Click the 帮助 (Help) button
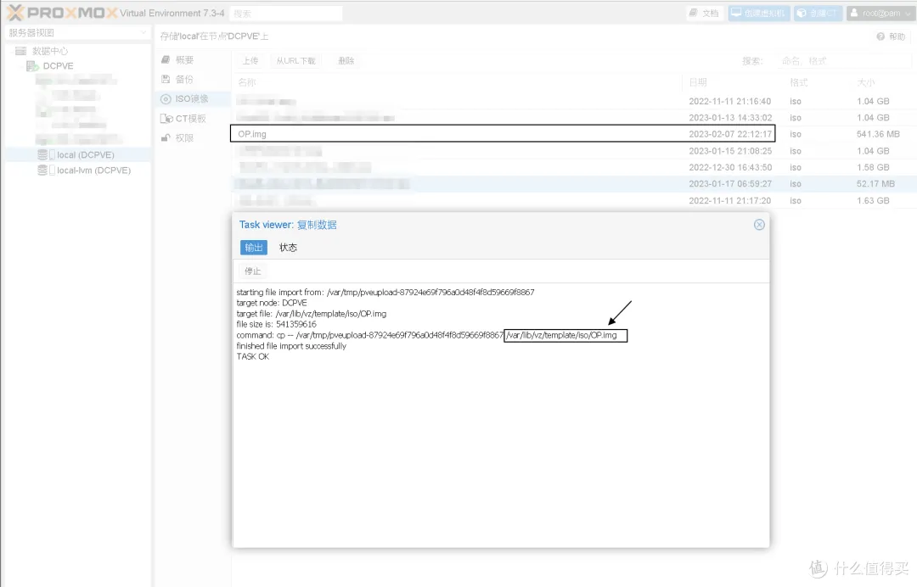The height and width of the screenshot is (587, 917). [x=891, y=36]
